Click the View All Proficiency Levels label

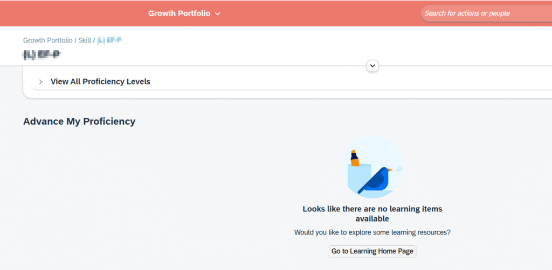pos(100,82)
